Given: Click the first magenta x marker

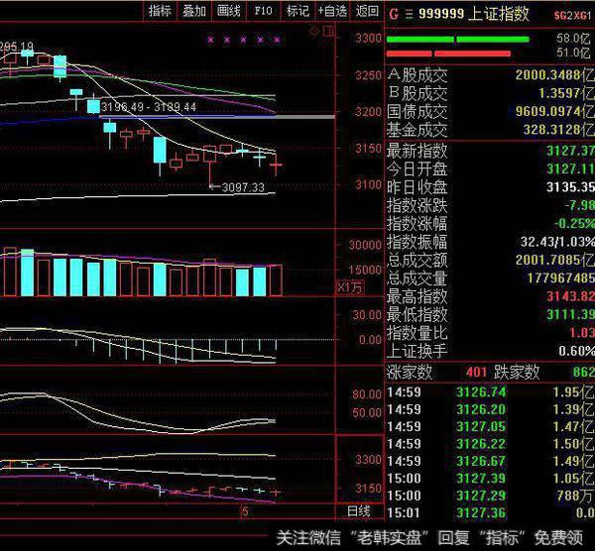Looking at the screenshot, I should pyautogui.click(x=210, y=40).
